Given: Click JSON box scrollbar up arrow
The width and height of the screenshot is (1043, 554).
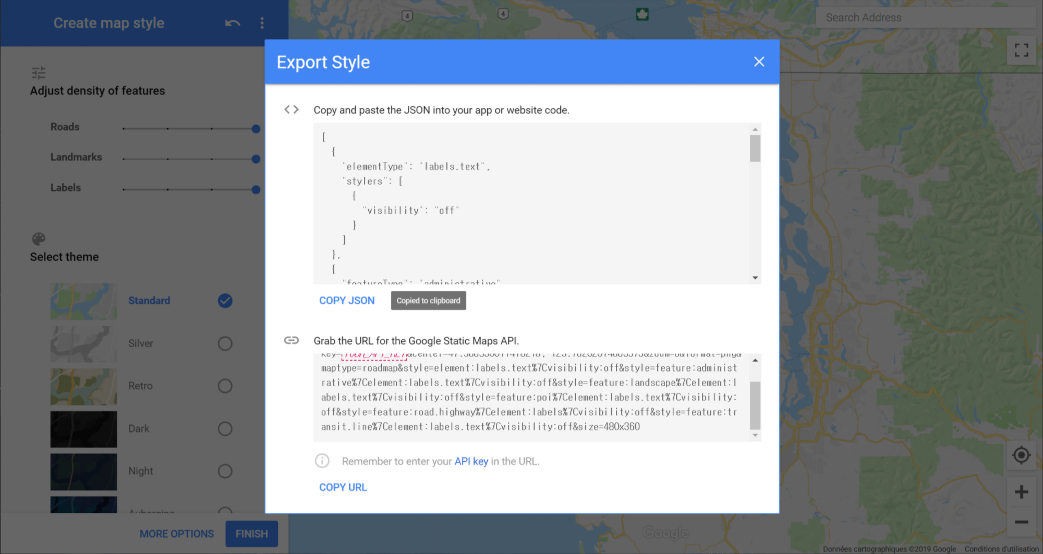Looking at the screenshot, I should point(755,129).
